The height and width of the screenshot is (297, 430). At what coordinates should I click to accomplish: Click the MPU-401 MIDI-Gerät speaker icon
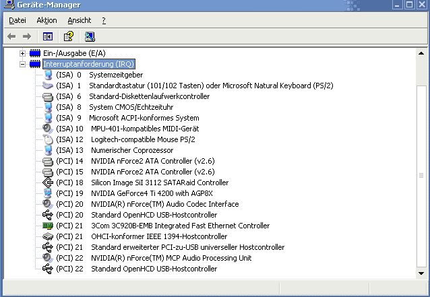click(48, 129)
